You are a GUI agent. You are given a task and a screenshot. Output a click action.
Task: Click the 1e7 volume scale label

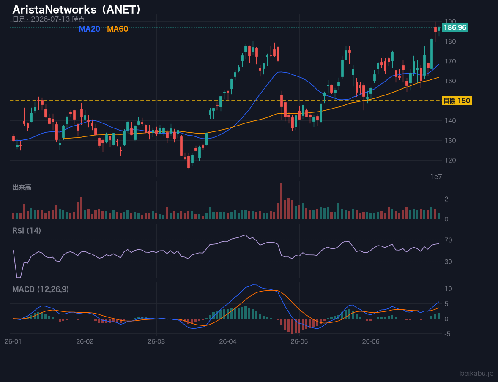coord(436,177)
